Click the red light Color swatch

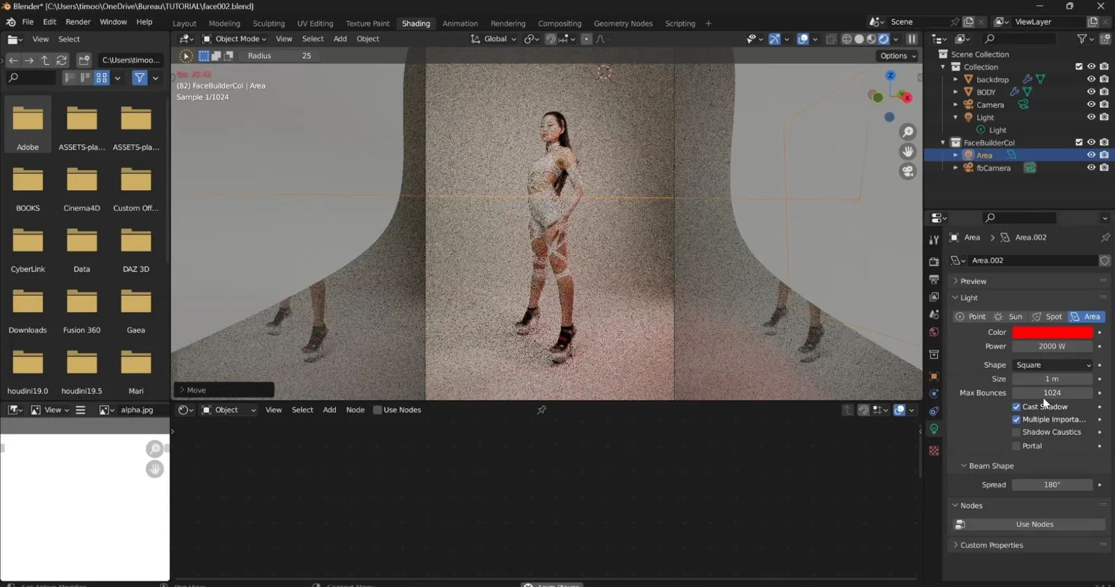(1052, 333)
